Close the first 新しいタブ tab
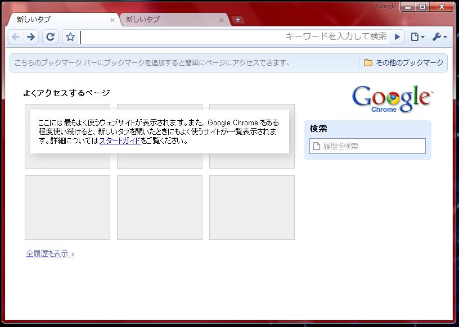The width and height of the screenshot is (459, 327). [112, 20]
